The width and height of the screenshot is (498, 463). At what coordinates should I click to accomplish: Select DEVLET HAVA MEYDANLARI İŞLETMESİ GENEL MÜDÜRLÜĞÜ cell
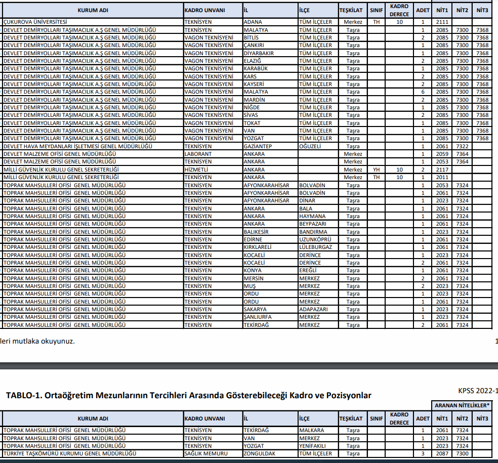click(x=93, y=146)
